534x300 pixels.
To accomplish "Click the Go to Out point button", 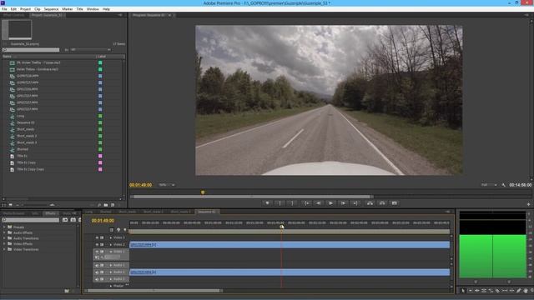I will tap(355, 203).
